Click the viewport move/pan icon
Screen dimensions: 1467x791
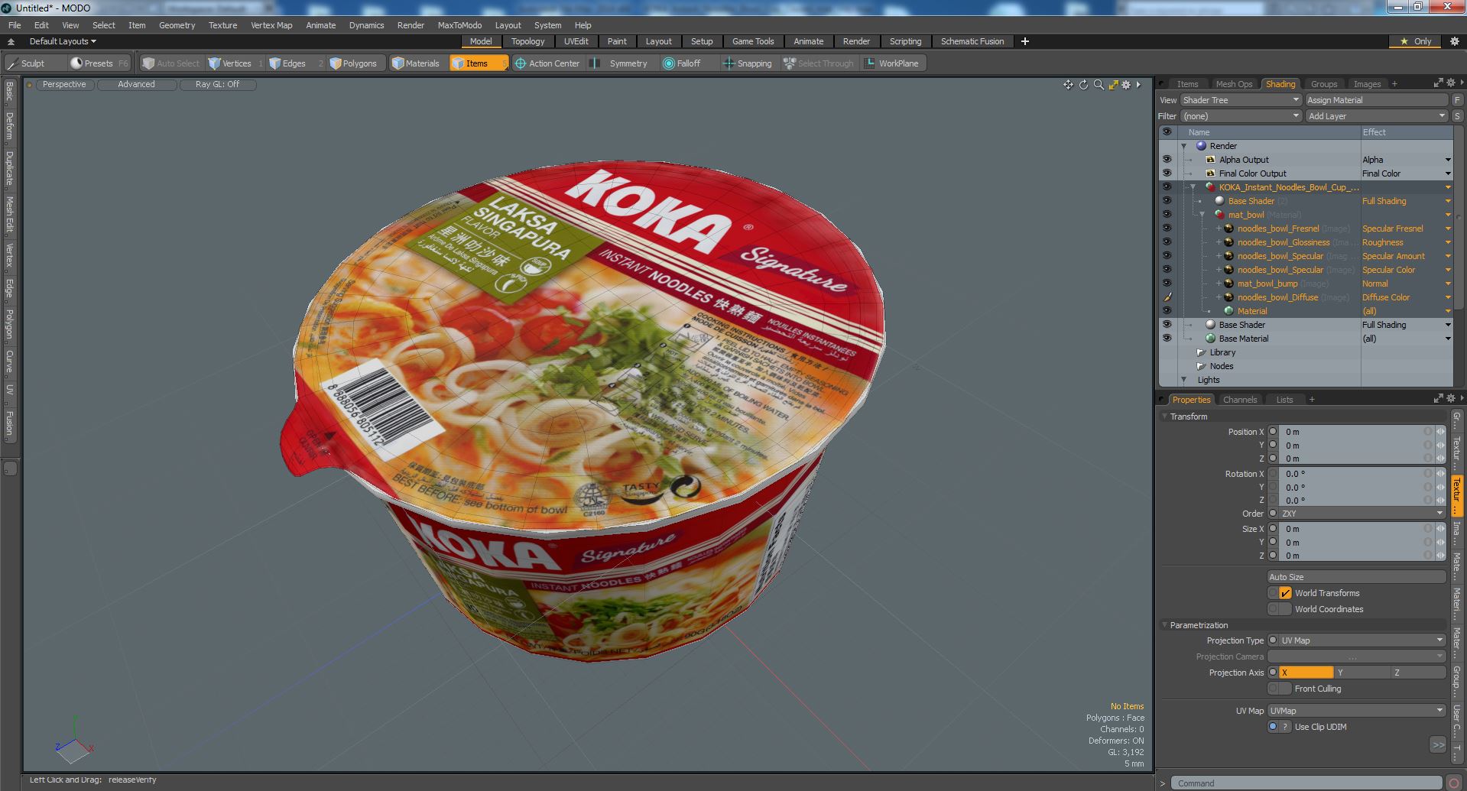click(x=1068, y=85)
